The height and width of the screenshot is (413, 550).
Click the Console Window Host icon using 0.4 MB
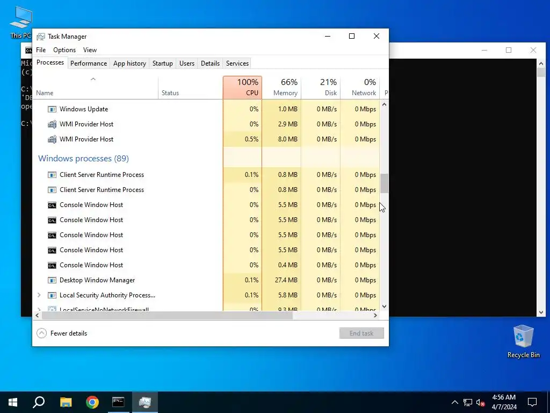[52, 265]
